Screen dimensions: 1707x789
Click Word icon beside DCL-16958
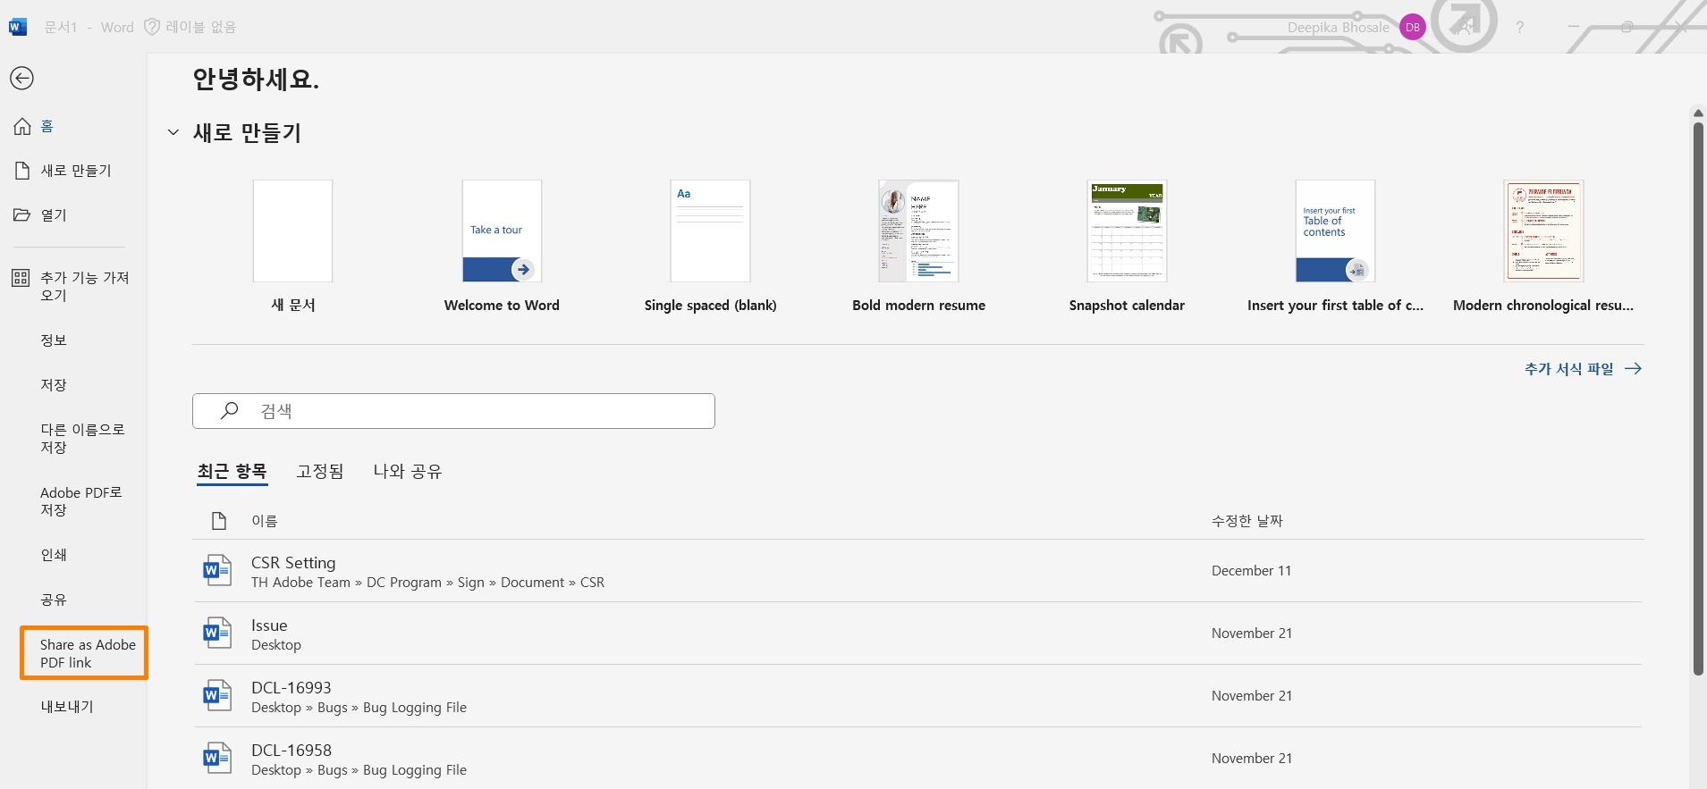[217, 758]
